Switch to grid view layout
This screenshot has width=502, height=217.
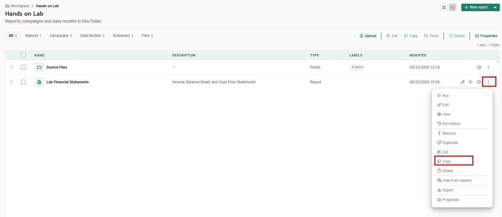[x=444, y=7]
